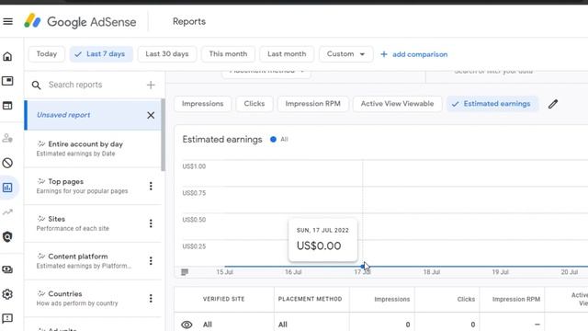Open the Custom date range dropdown
This screenshot has height=331, width=588.
click(x=345, y=54)
